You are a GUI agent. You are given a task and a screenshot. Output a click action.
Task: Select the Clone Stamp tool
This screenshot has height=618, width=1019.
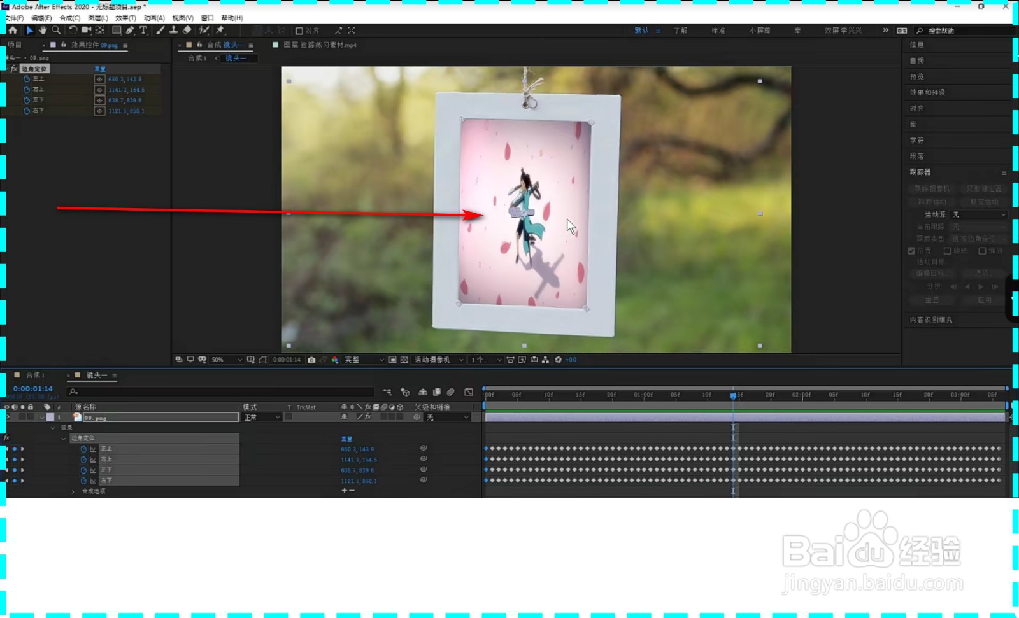tap(173, 30)
